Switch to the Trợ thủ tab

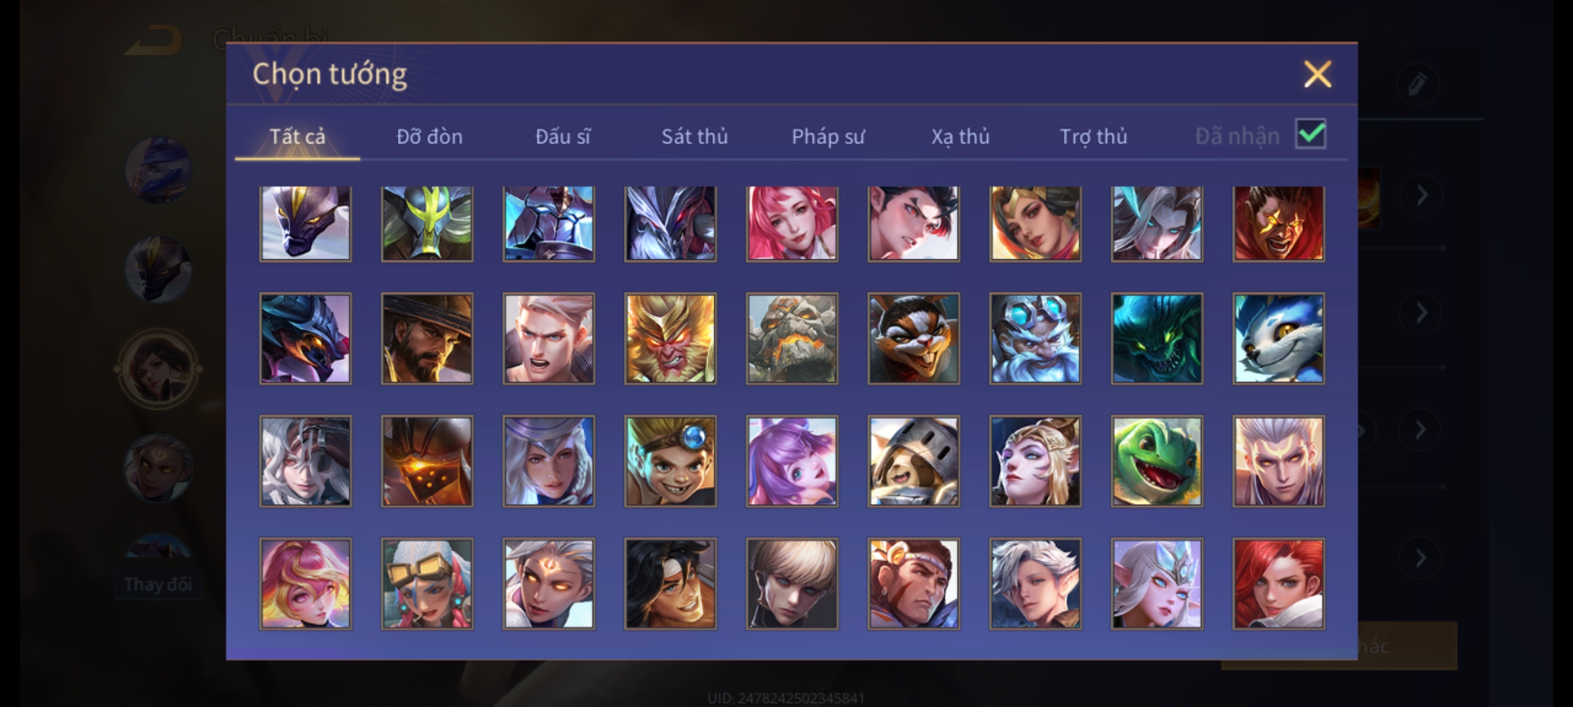[x=1093, y=136]
